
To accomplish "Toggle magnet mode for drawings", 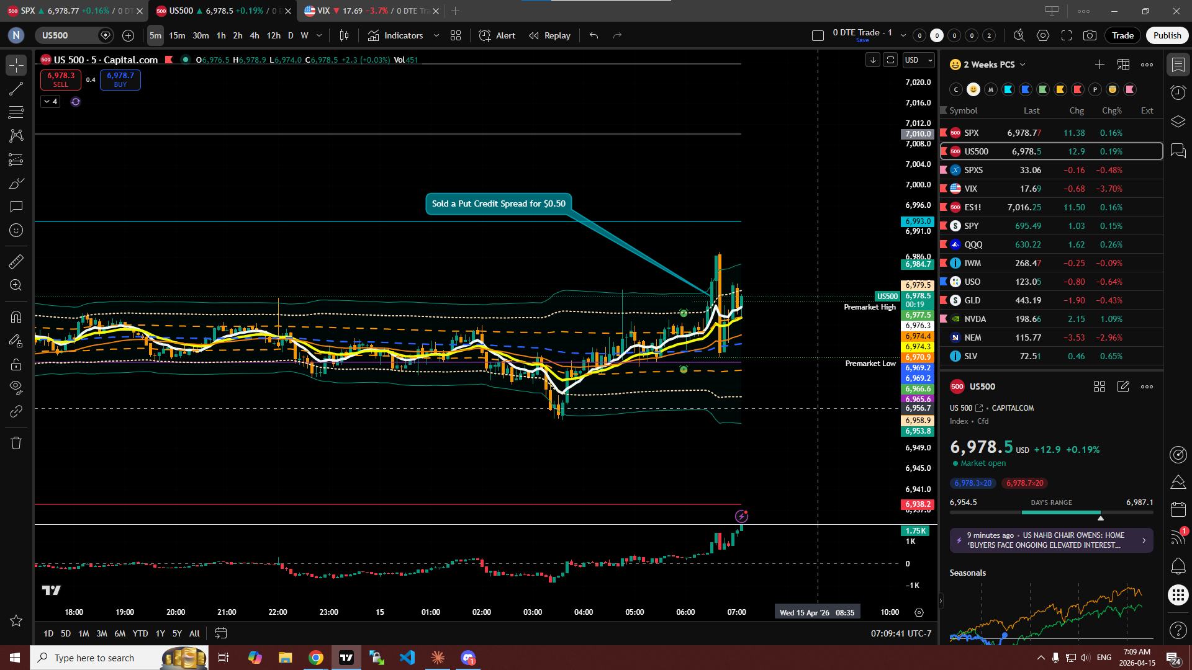I will pyautogui.click(x=16, y=317).
